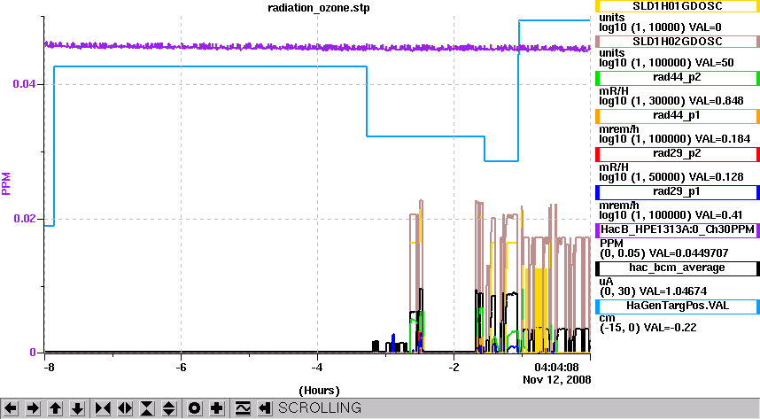Image resolution: width=760 pixels, height=419 pixels.
Task: Click the cm units label
Action: (x=608, y=319)
